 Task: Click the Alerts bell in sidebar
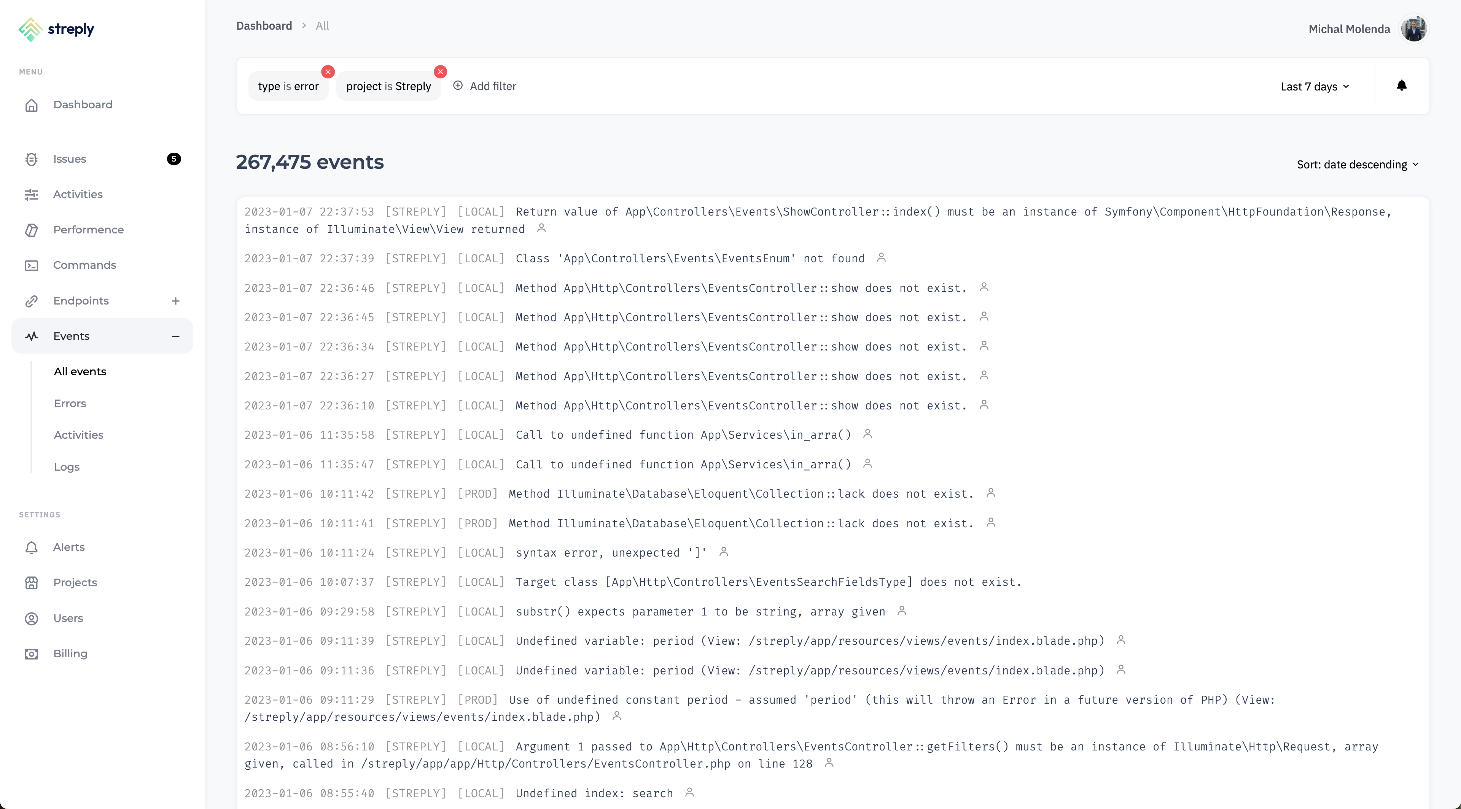pos(32,547)
